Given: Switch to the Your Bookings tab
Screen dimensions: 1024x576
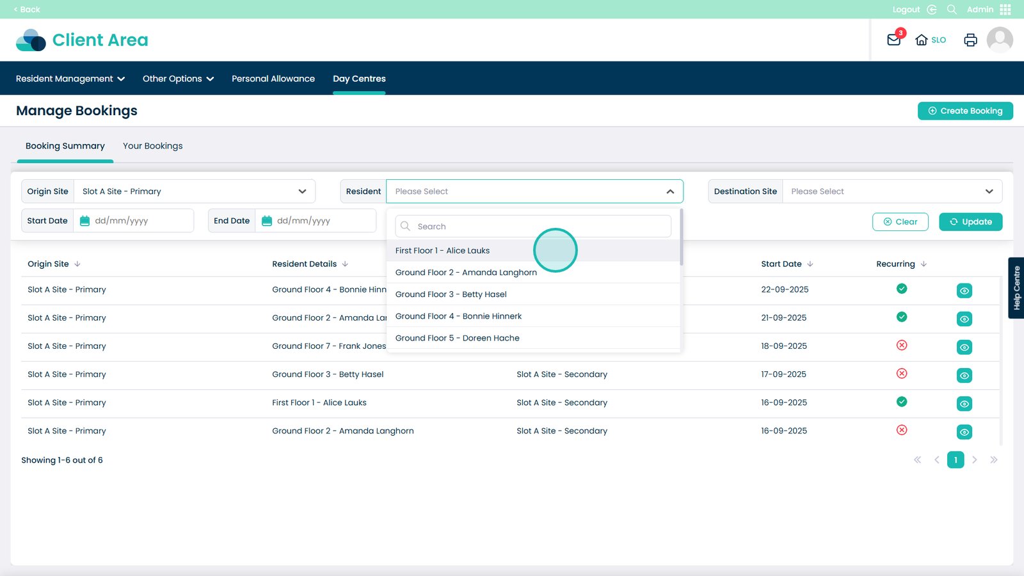Looking at the screenshot, I should tap(152, 146).
